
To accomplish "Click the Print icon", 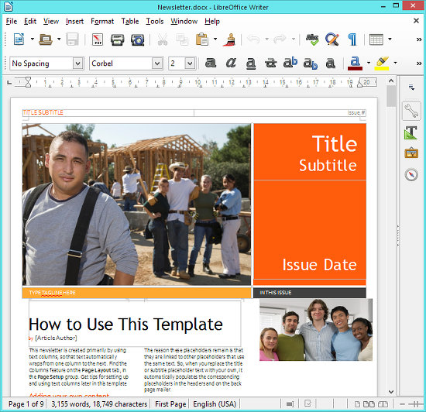I will click(118, 39).
